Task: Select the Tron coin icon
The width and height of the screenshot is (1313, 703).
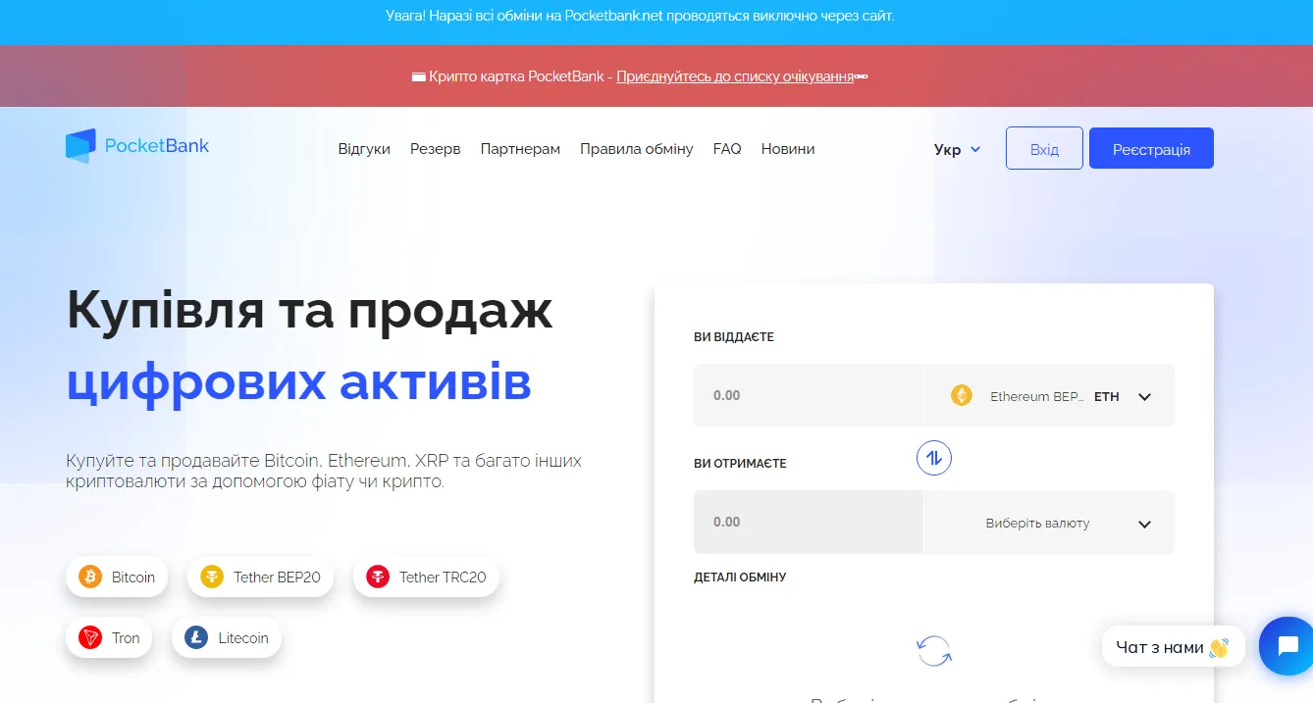Action: click(89, 637)
